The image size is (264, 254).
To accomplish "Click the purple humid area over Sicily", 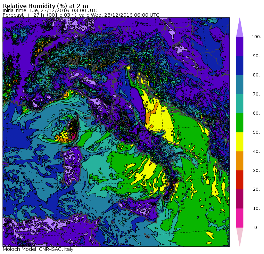I will coord(141,209).
